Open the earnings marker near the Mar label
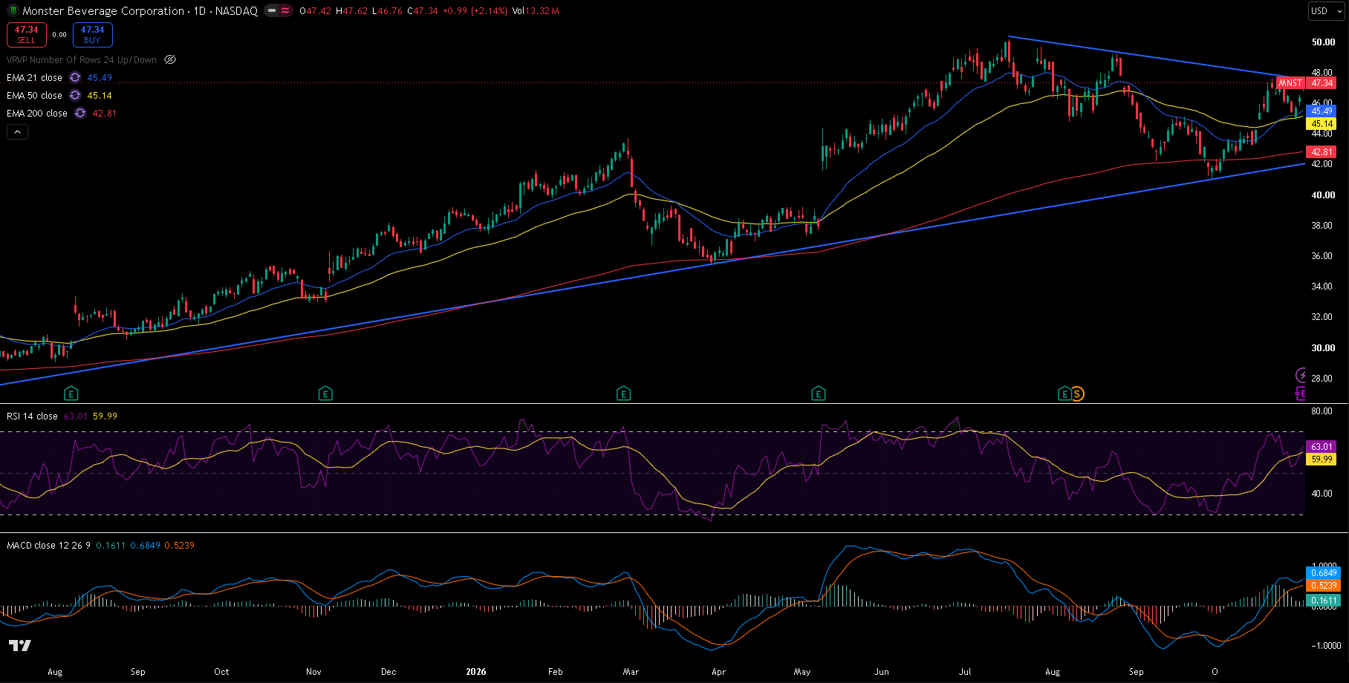Image resolution: width=1349 pixels, height=683 pixels. tap(624, 393)
